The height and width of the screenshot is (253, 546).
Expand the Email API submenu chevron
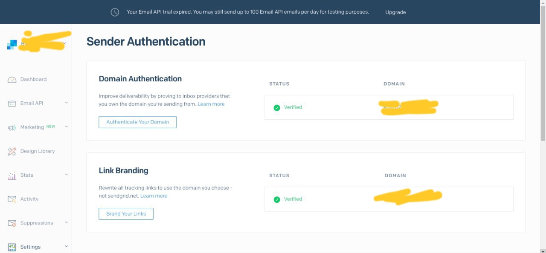click(66, 103)
